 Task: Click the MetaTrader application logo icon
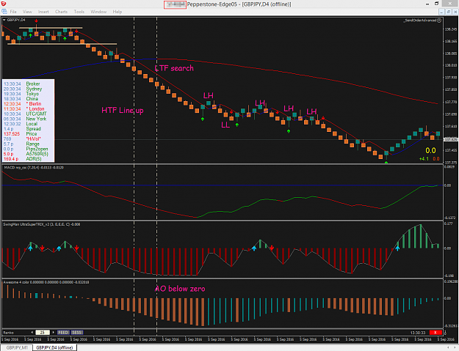(4, 4)
